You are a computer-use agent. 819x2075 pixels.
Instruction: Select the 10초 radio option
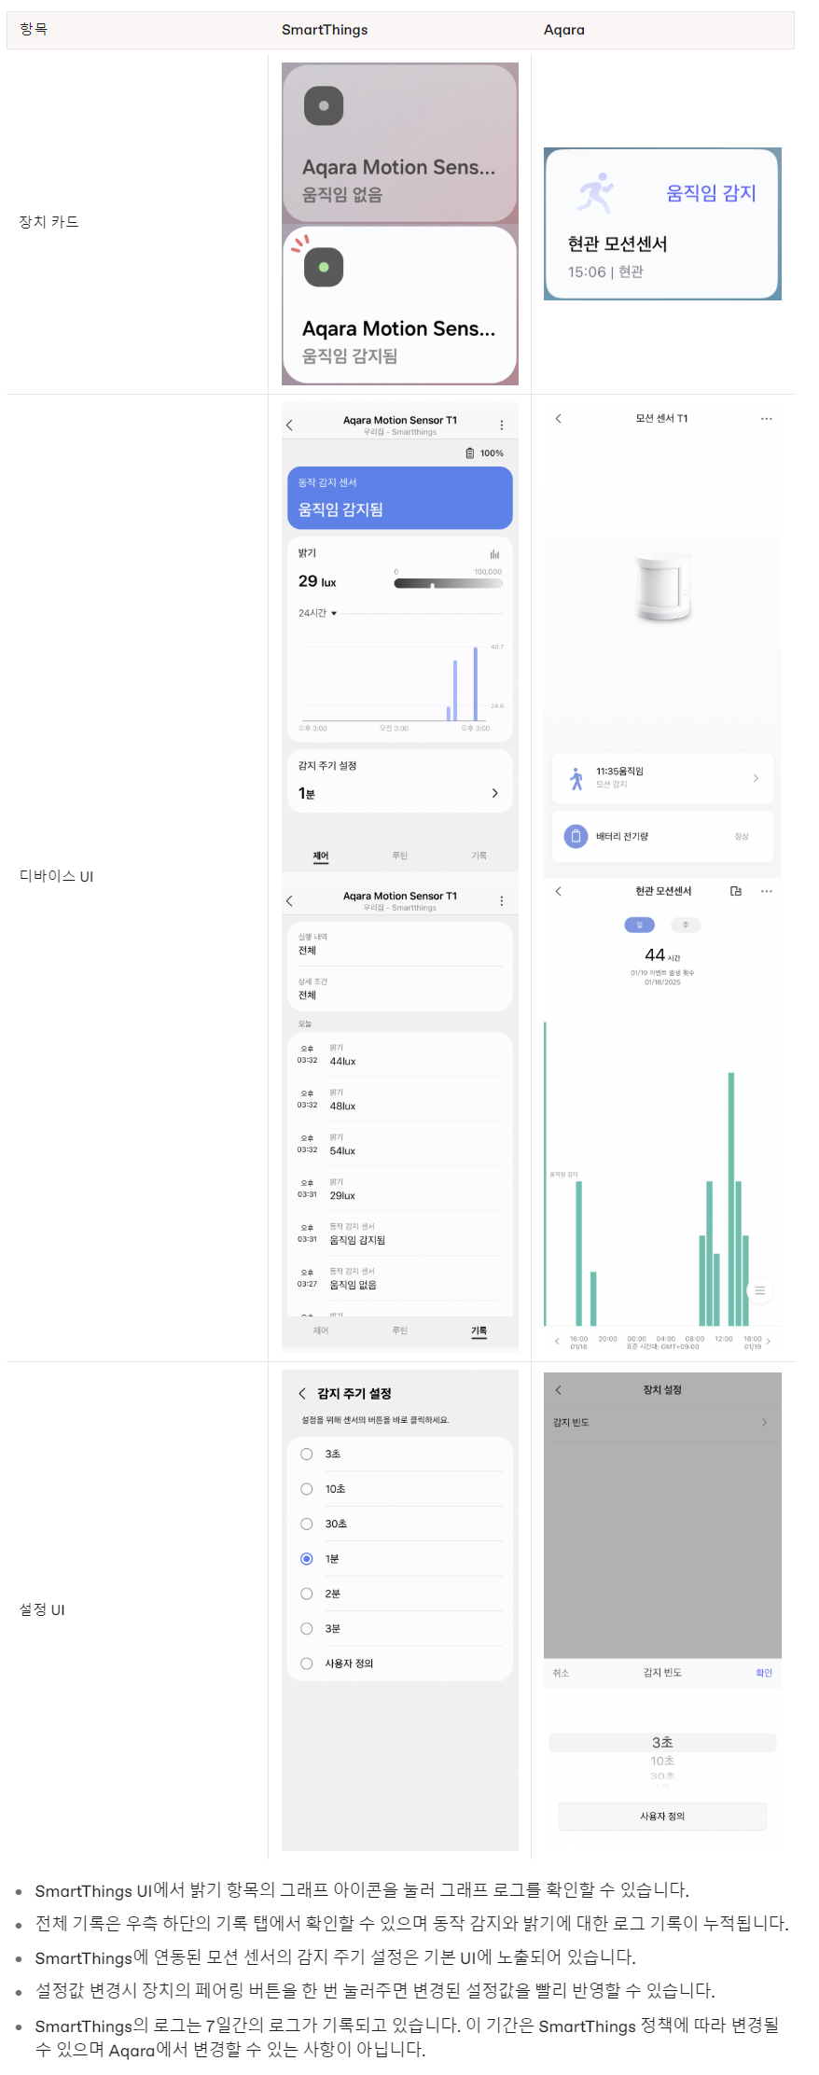click(x=306, y=1489)
